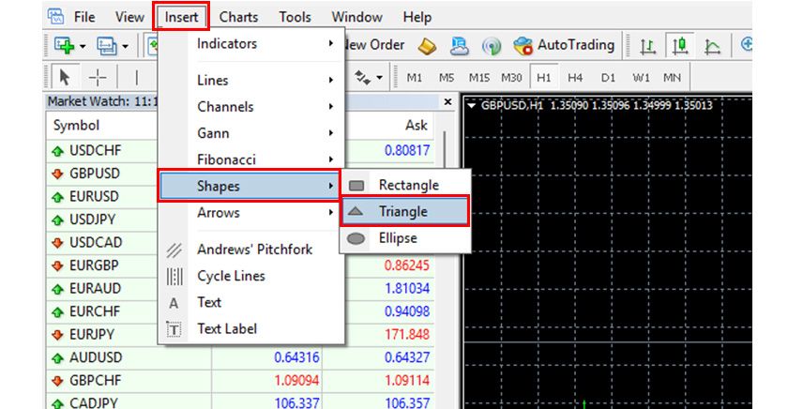Close the Market Watch panel

tap(447, 101)
